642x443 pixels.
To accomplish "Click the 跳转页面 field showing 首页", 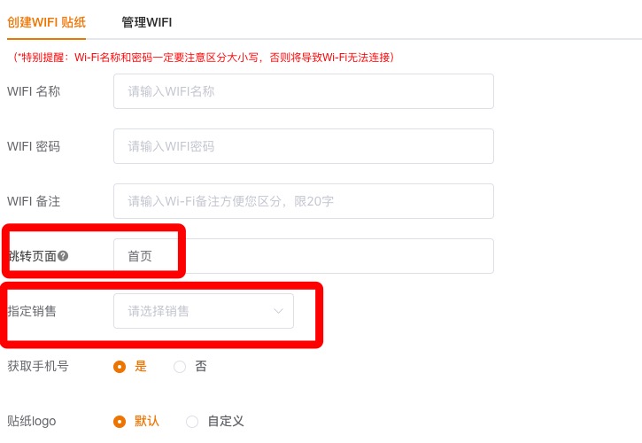I will (303, 256).
